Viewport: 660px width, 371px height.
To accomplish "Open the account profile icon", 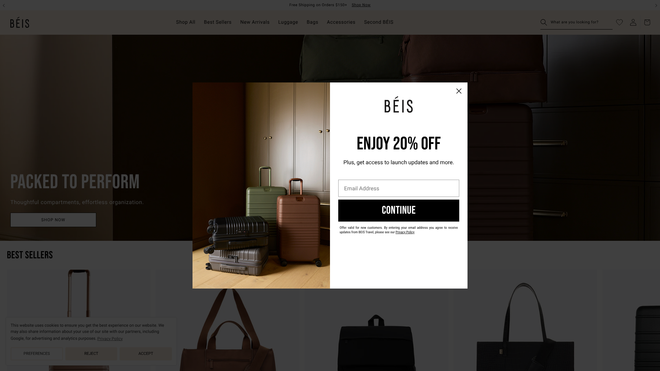I will tap(633, 22).
